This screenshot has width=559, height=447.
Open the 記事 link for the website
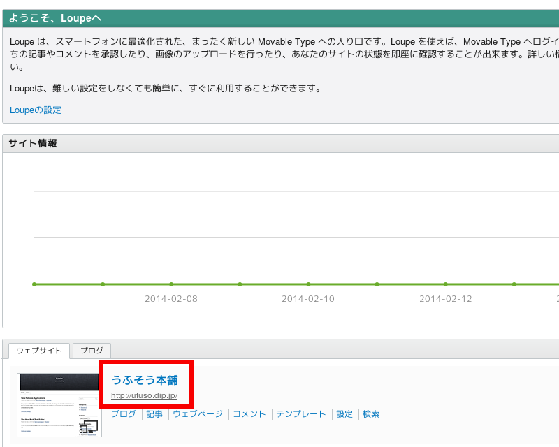pos(154,414)
